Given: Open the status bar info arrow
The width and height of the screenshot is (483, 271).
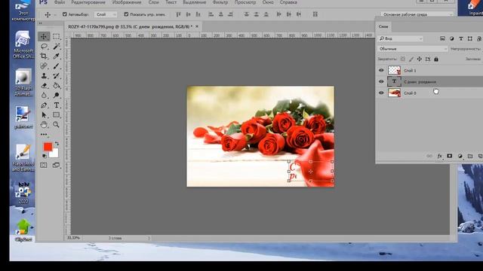Looking at the screenshot, I should 149,238.
